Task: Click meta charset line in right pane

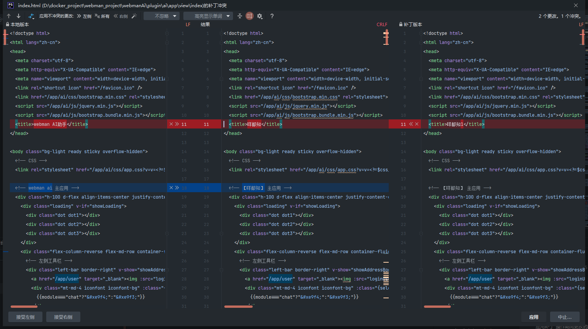Action: pyautogui.click(x=458, y=61)
